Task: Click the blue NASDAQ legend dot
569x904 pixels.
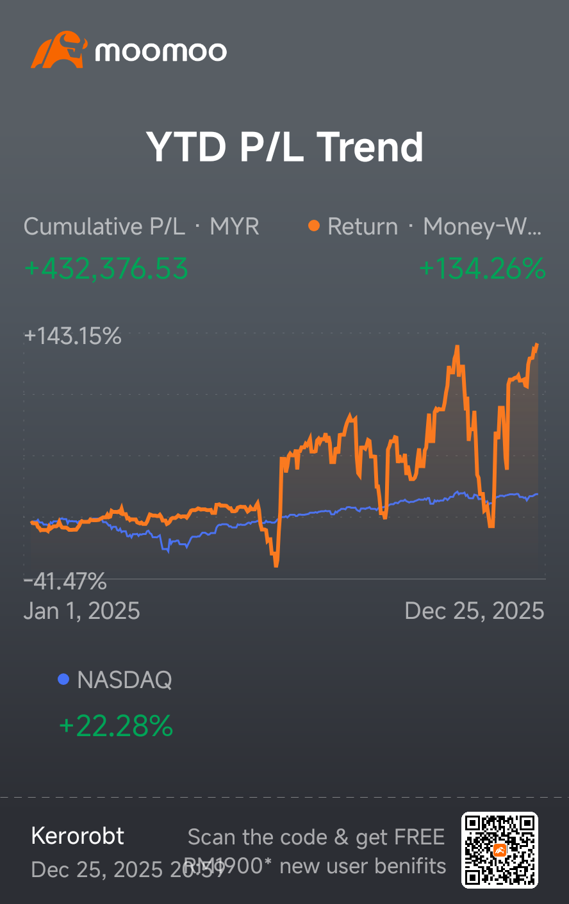Action: tap(63, 679)
